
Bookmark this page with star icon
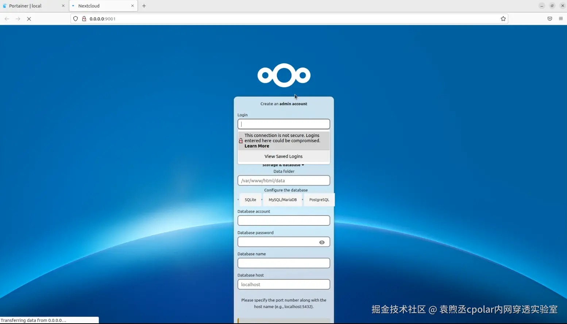pos(503,19)
